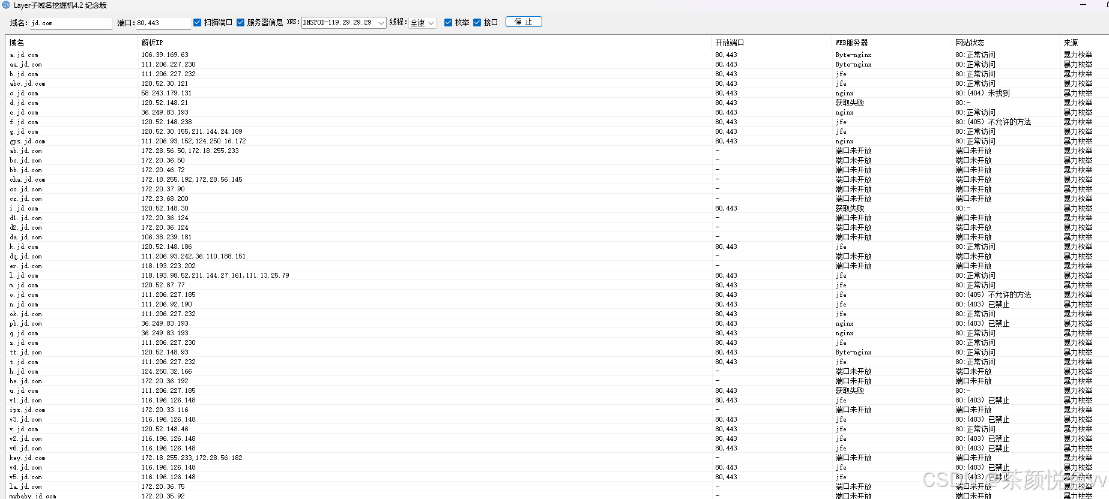Click IP address 172.20.36.75
The height and width of the screenshot is (499, 1109).
pos(163,486)
